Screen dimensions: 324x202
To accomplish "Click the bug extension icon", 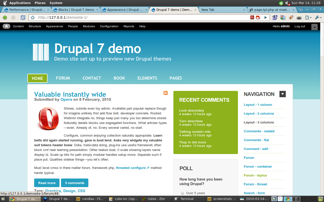I will coord(291,17).
